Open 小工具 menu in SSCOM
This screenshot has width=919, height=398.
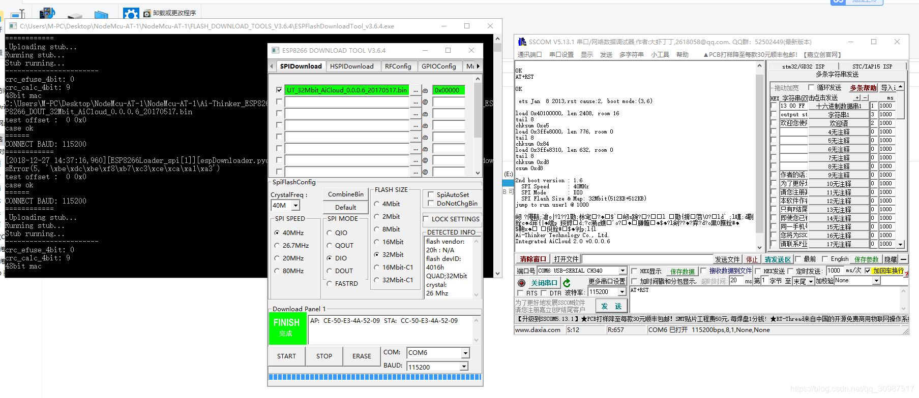[x=660, y=55]
